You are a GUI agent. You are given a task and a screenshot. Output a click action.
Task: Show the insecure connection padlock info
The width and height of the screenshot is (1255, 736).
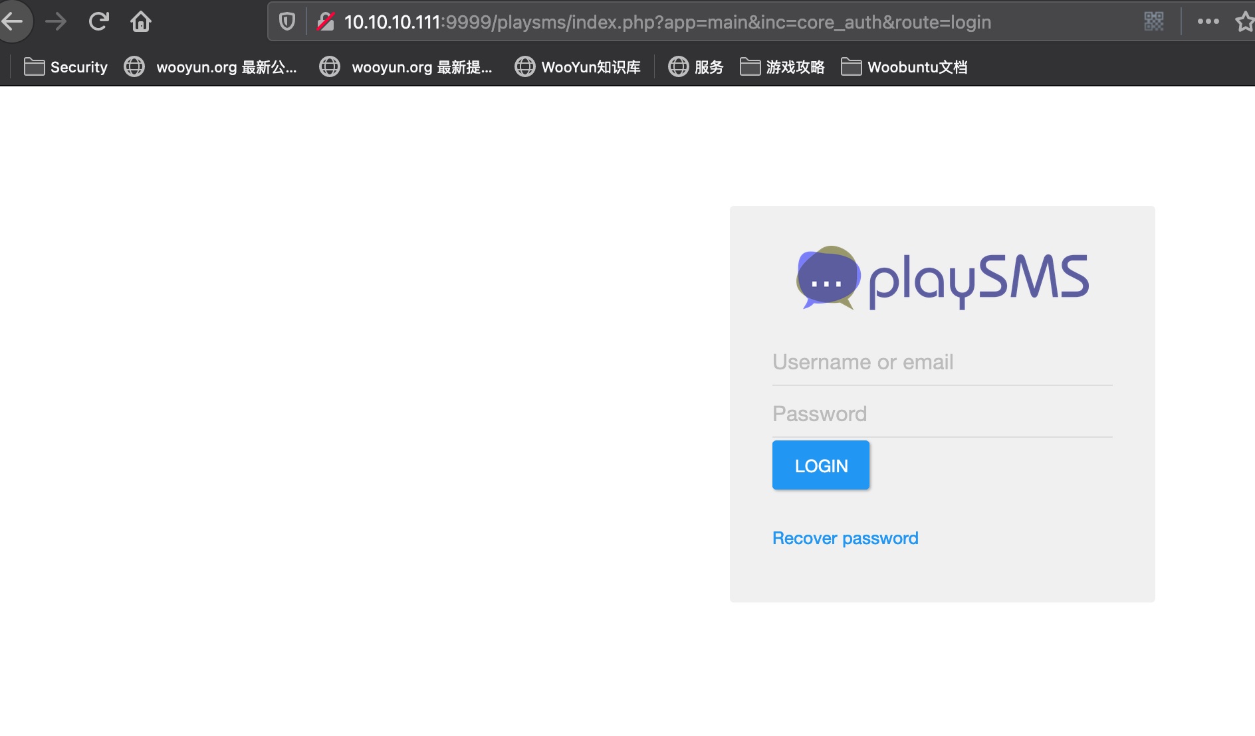tap(326, 22)
